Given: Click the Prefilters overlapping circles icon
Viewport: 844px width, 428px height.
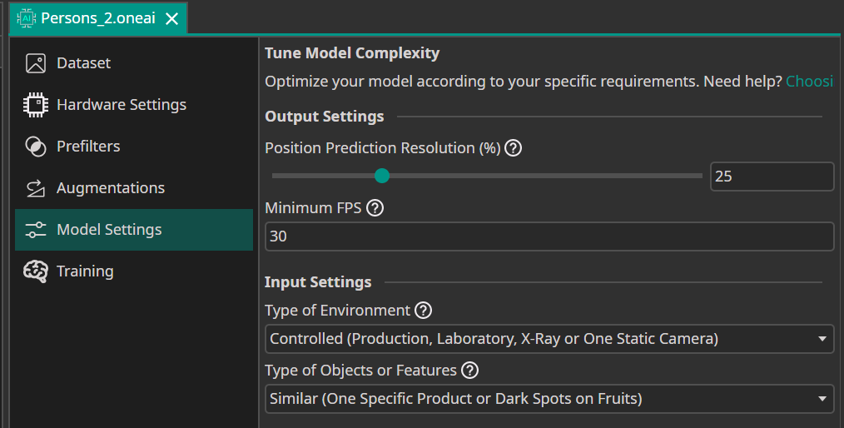Looking at the screenshot, I should pos(35,147).
